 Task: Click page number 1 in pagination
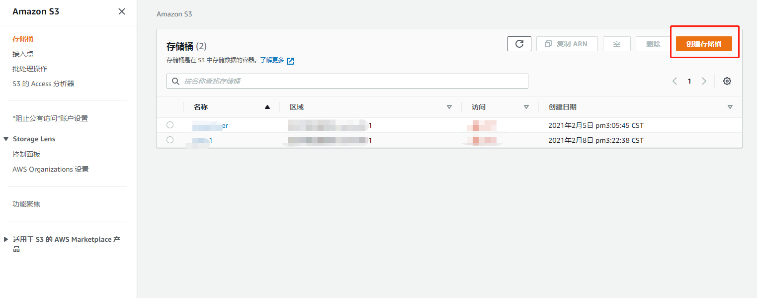point(689,81)
